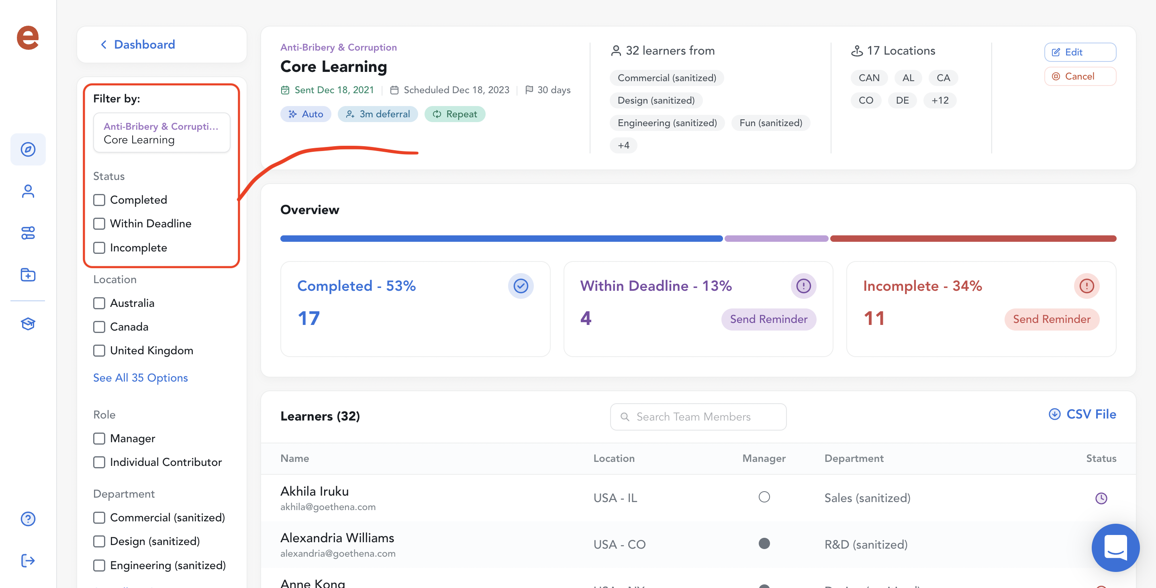Open the compass explore sidebar icon
1156x588 pixels.
pyautogui.click(x=28, y=149)
